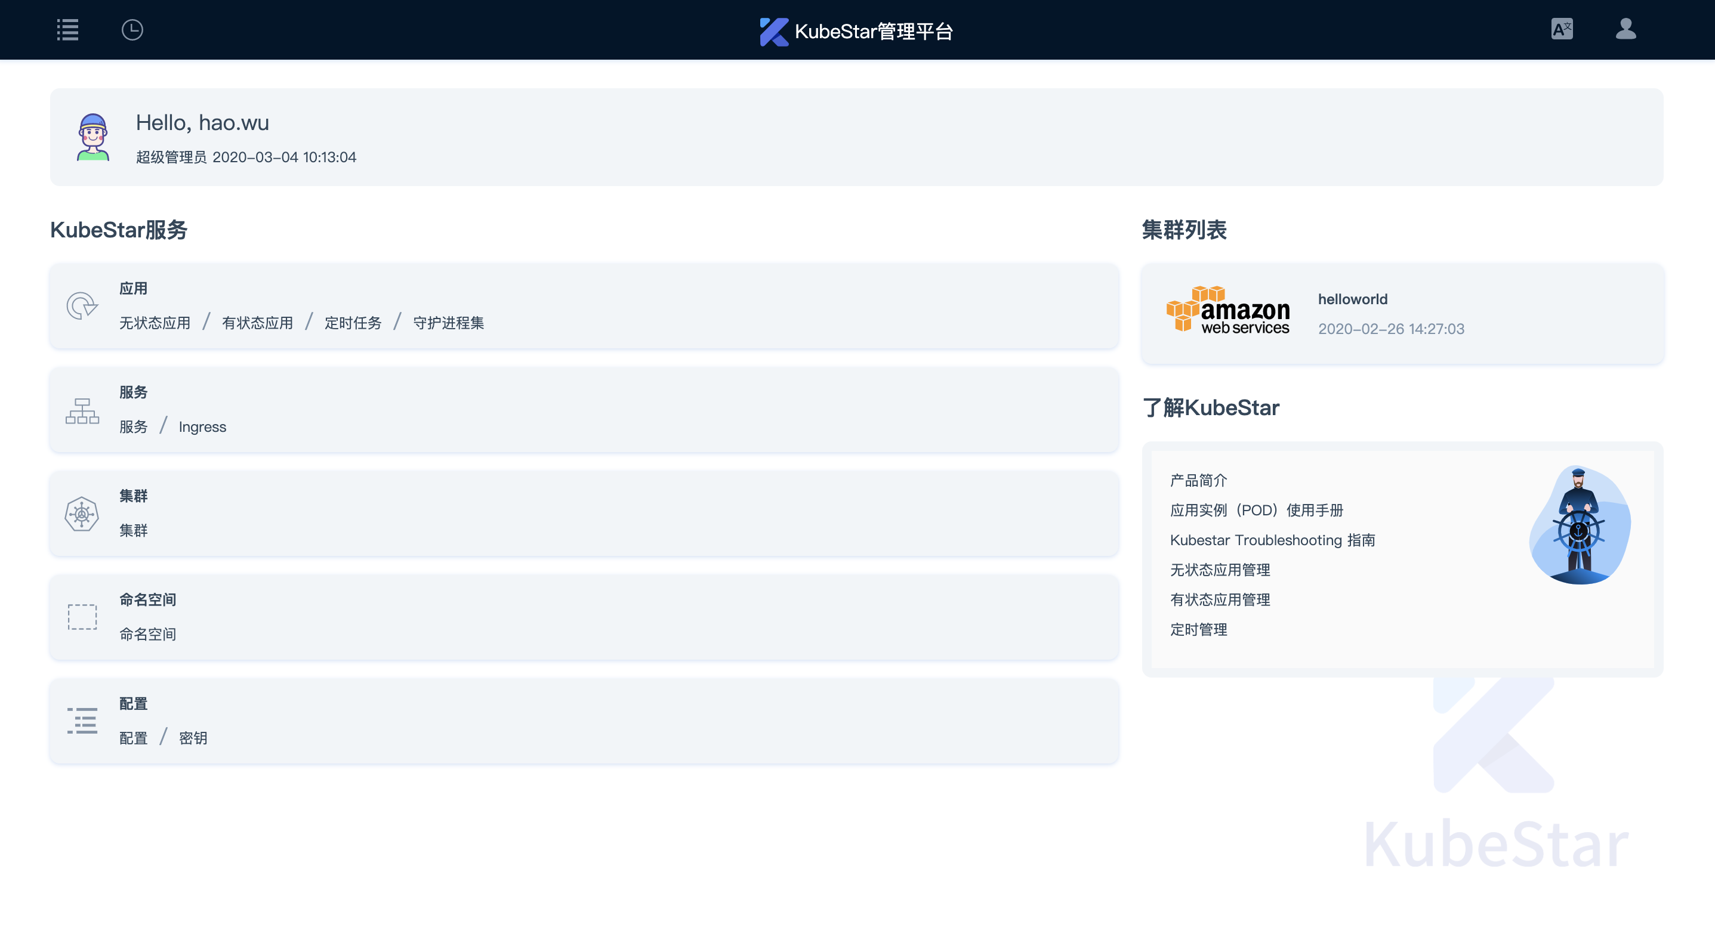The height and width of the screenshot is (940, 1715).
Task: Click the 应用 refresh-style icon
Action: tap(82, 306)
